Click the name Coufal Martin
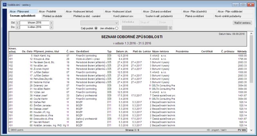 click(41, 99)
